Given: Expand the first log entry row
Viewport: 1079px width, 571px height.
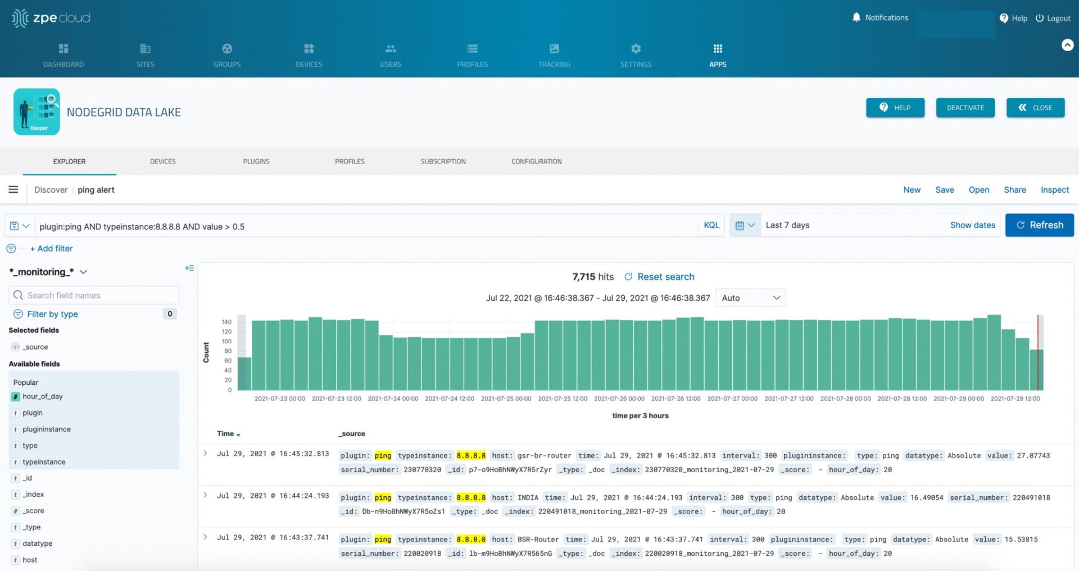Looking at the screenshot, I should pos(206,454).
